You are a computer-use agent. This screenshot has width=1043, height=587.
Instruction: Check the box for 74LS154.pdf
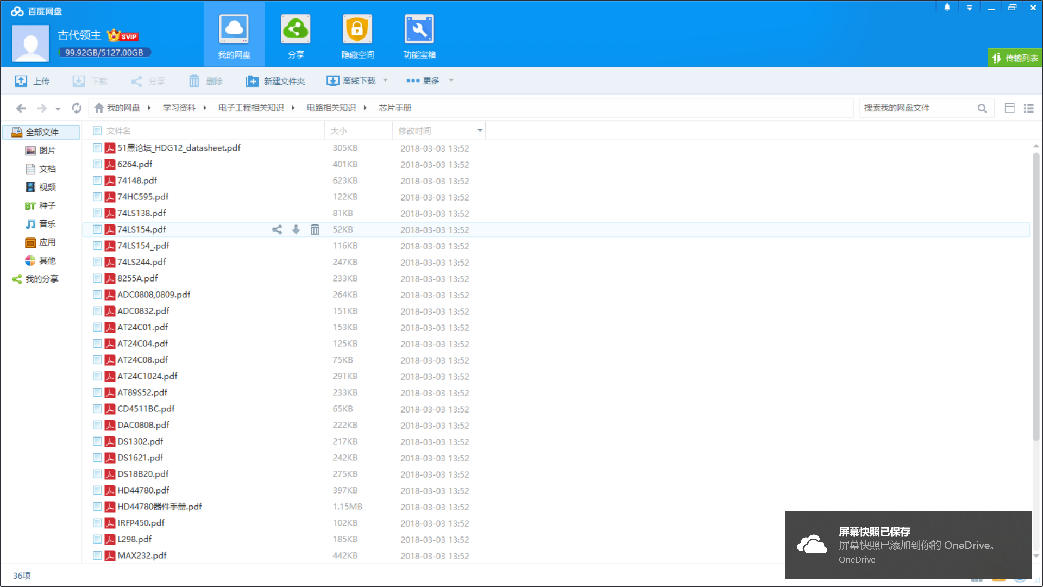[x=97, y=229]
